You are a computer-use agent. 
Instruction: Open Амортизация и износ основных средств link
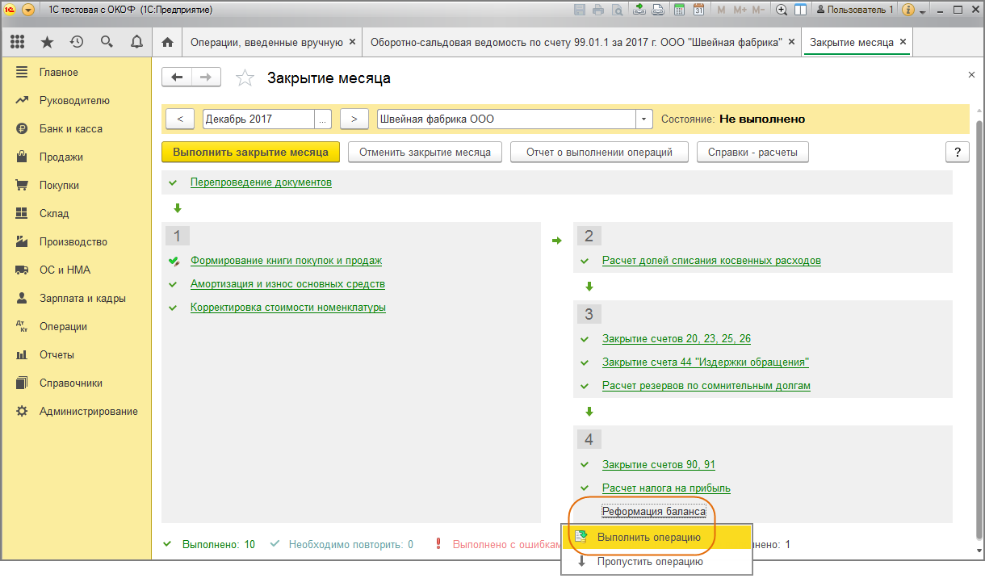click(x=287, y=284)
